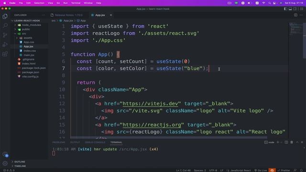The height and width of the screenshot is (172, 306).
Task: Open the Terminal menu in menu bar
Action: point(76,3)
